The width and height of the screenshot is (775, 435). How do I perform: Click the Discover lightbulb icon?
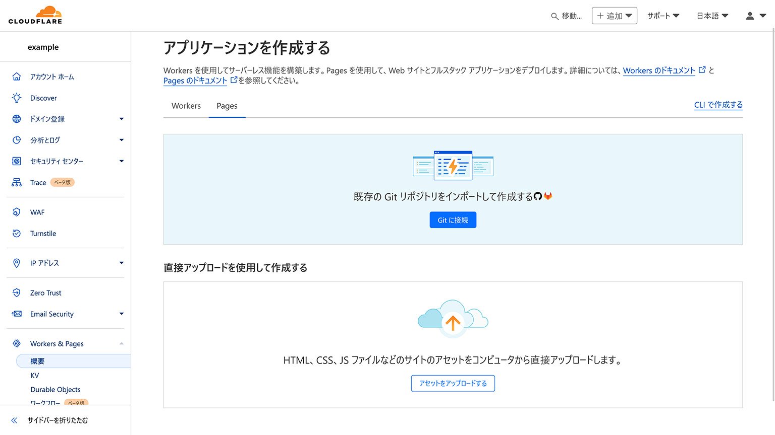click(x=17, y=98)
